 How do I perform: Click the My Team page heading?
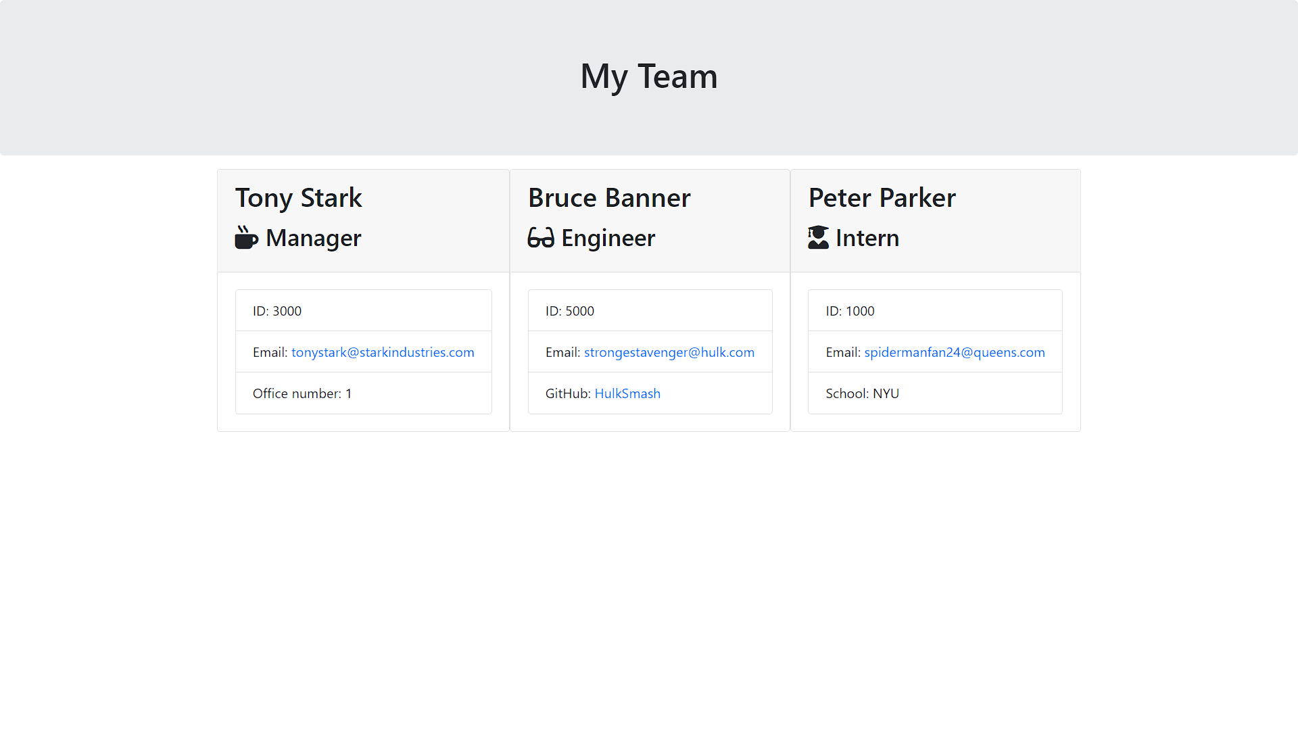click(x=648, y=76)
